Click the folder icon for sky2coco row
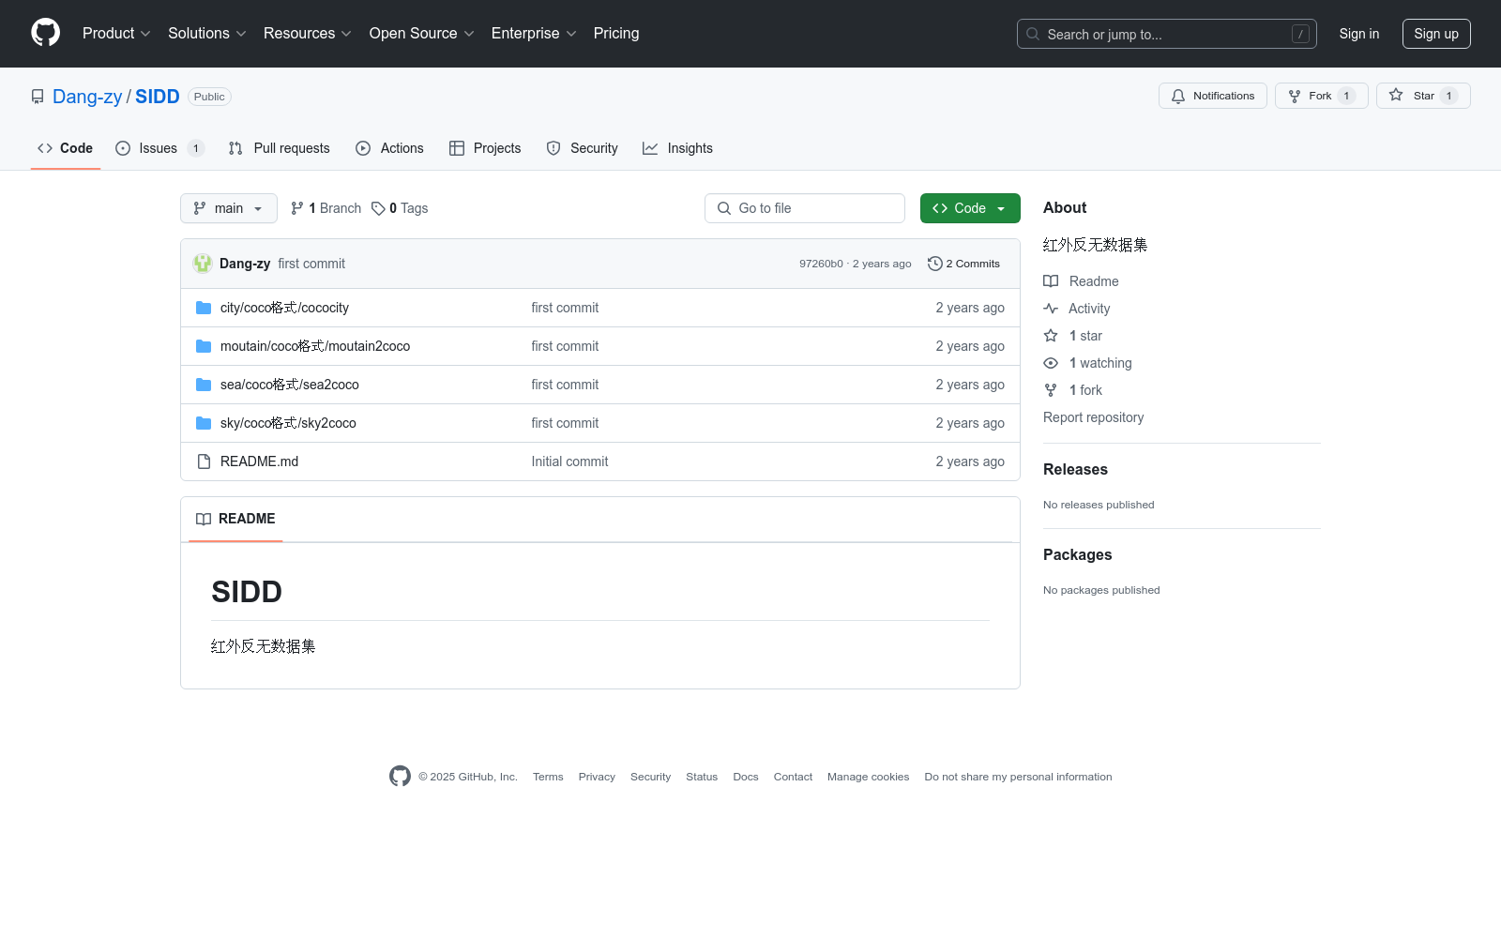Image resolution: width=1501 pixels, height=938 pixels. point(204,423)
